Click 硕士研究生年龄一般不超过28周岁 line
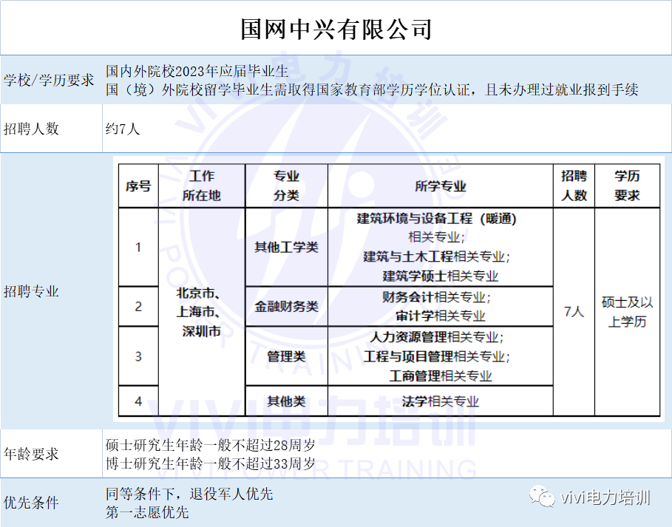Image resolution: width=672 pixels, height=527 pixels. tap(211, 445)
